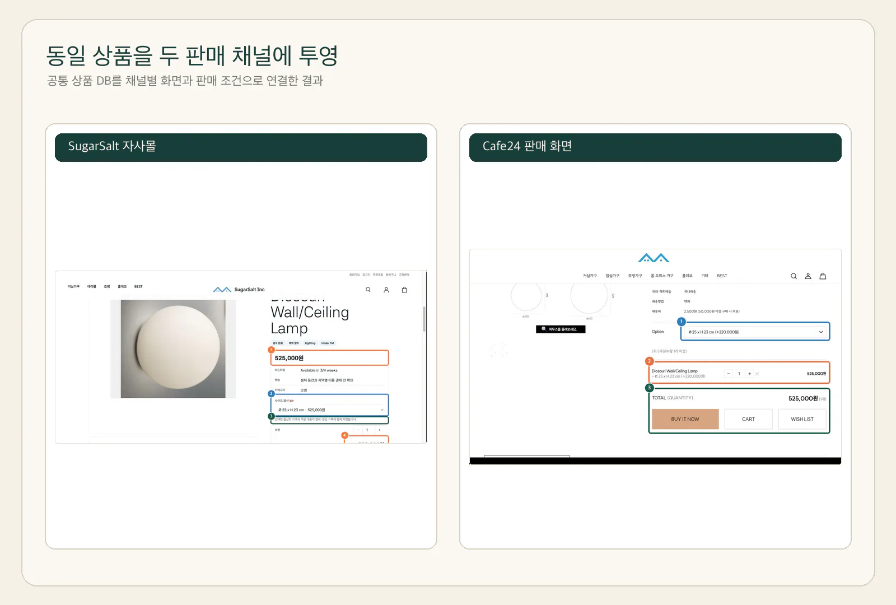896x605 pixels.
Task: Open the size option dropdown showing 525,000원
Action: tap(330, 409)
